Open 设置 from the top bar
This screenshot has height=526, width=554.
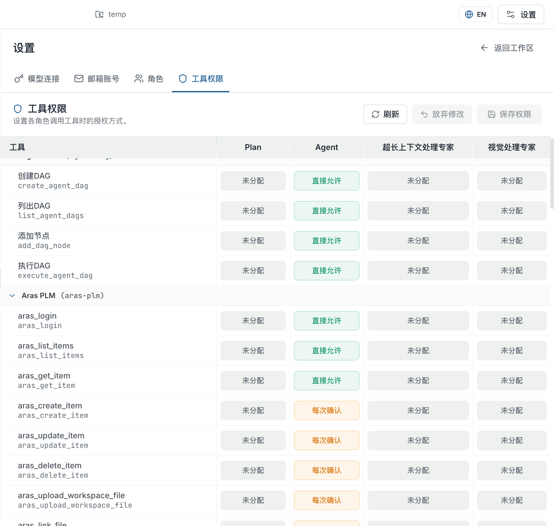521,14
